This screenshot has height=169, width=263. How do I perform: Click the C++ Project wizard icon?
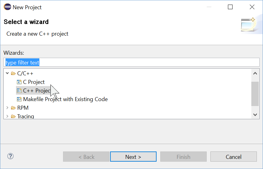point(19,91)
